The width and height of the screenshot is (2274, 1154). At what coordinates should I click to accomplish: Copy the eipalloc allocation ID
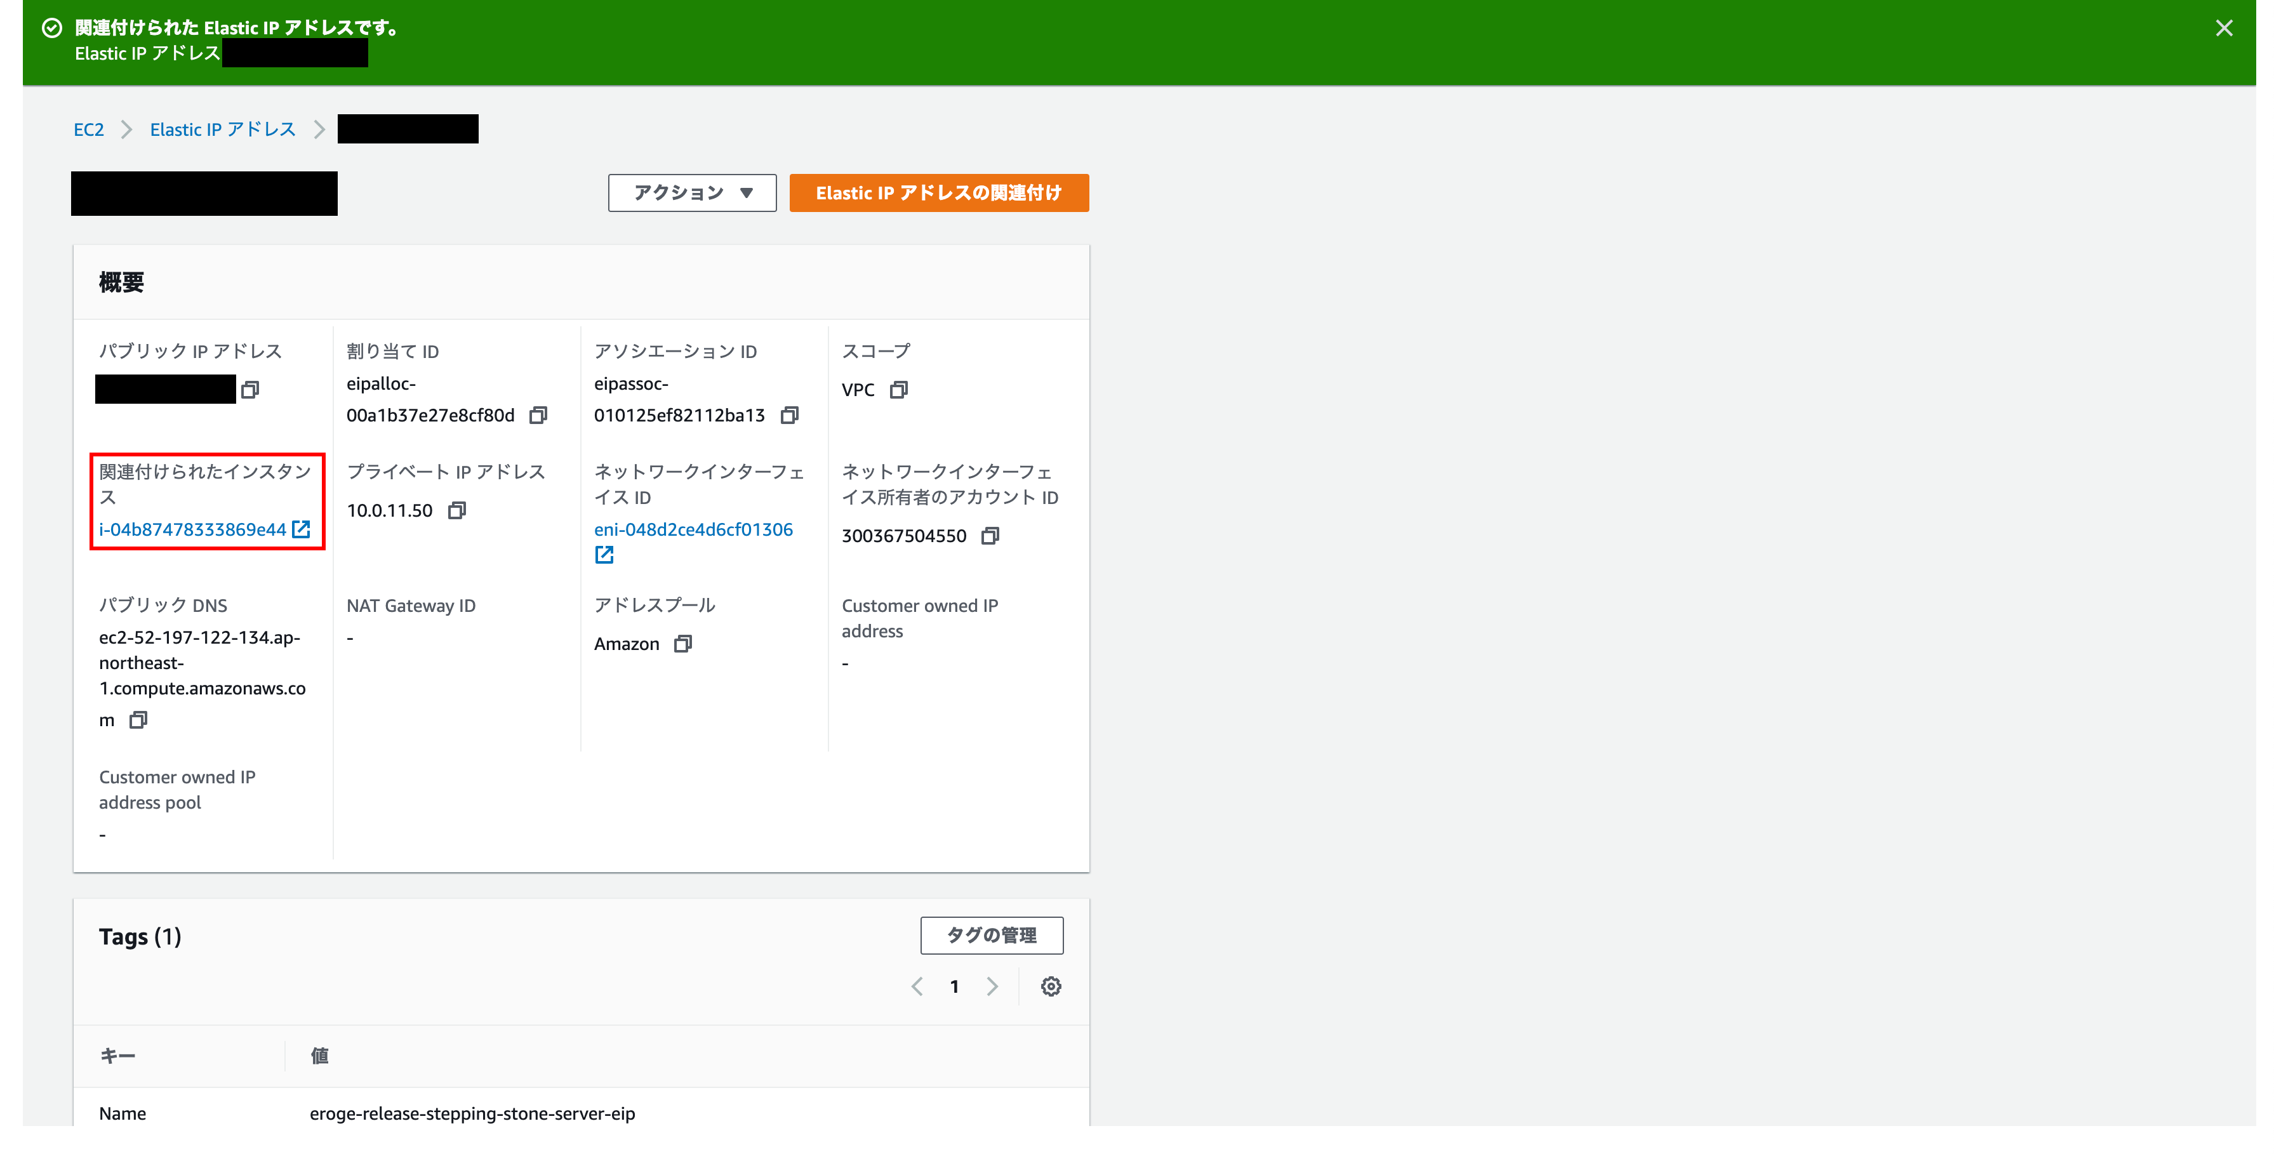pos(538,415)
